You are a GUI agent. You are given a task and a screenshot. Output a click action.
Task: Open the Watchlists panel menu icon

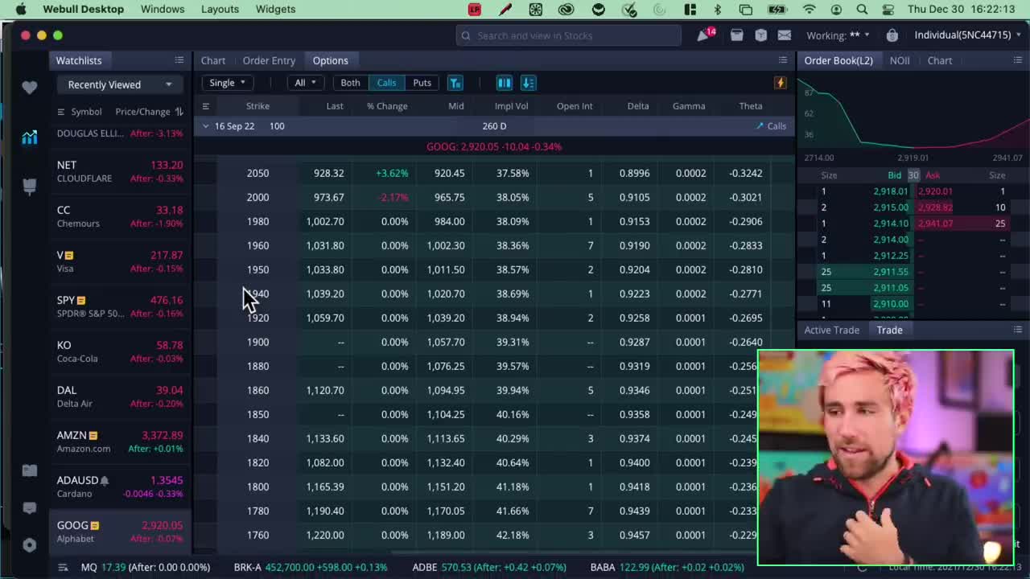(x=179, y=60)
